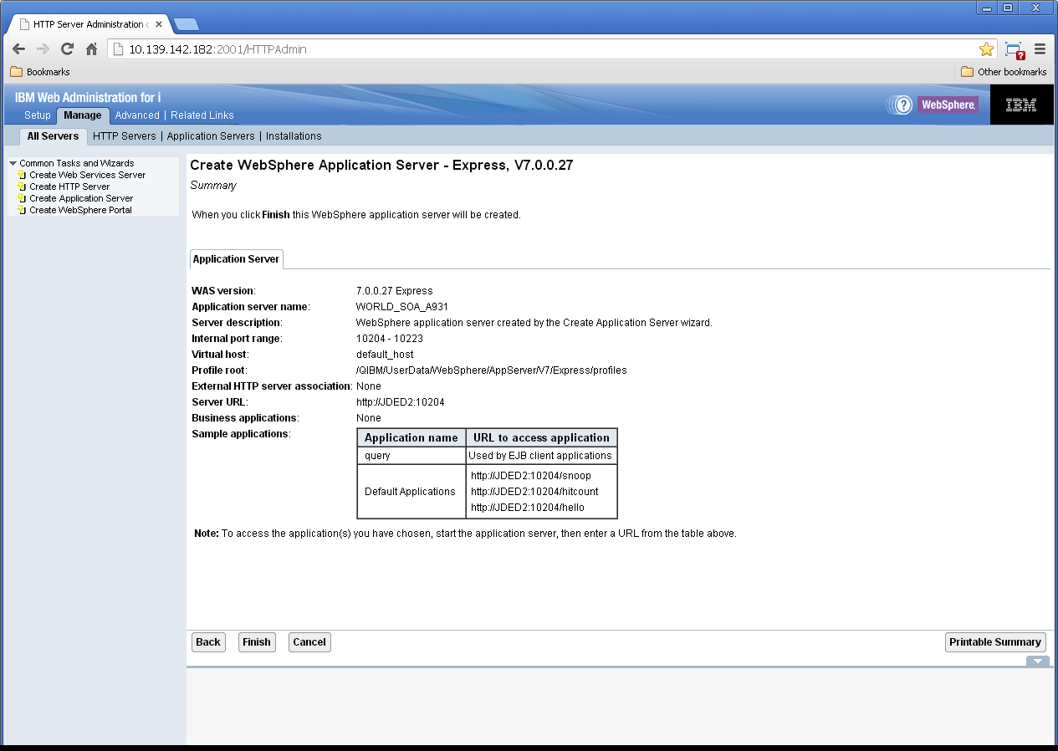Click the port range 10204 - 10223
The height and width of the screenshot is (751, 1058).
coord(390,339)
